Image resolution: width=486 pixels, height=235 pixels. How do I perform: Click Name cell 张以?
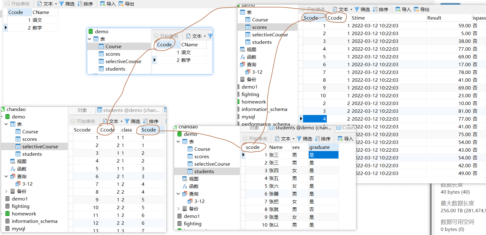(280, 225)
